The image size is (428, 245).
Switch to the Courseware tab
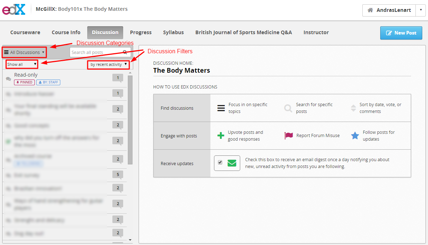coord(25,32)
